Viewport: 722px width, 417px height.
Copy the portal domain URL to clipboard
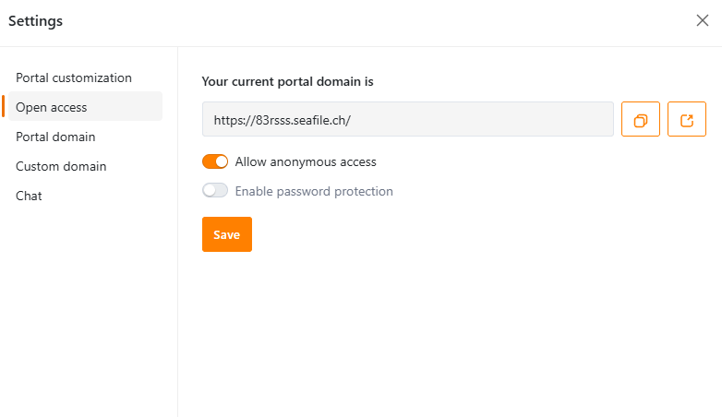click(x=641, y=119)
